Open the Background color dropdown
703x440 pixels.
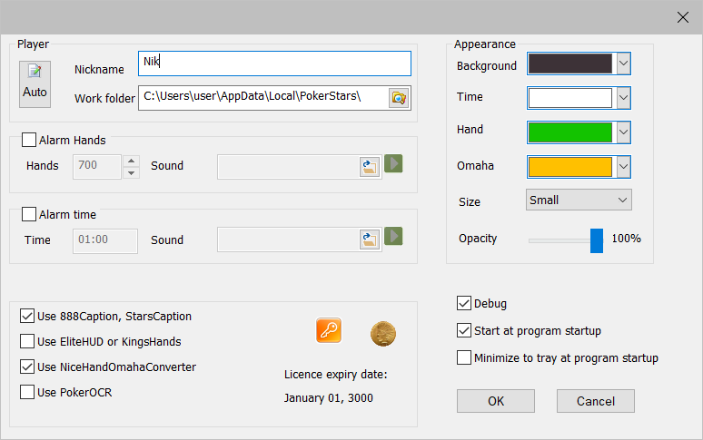(x=623, y=64)
